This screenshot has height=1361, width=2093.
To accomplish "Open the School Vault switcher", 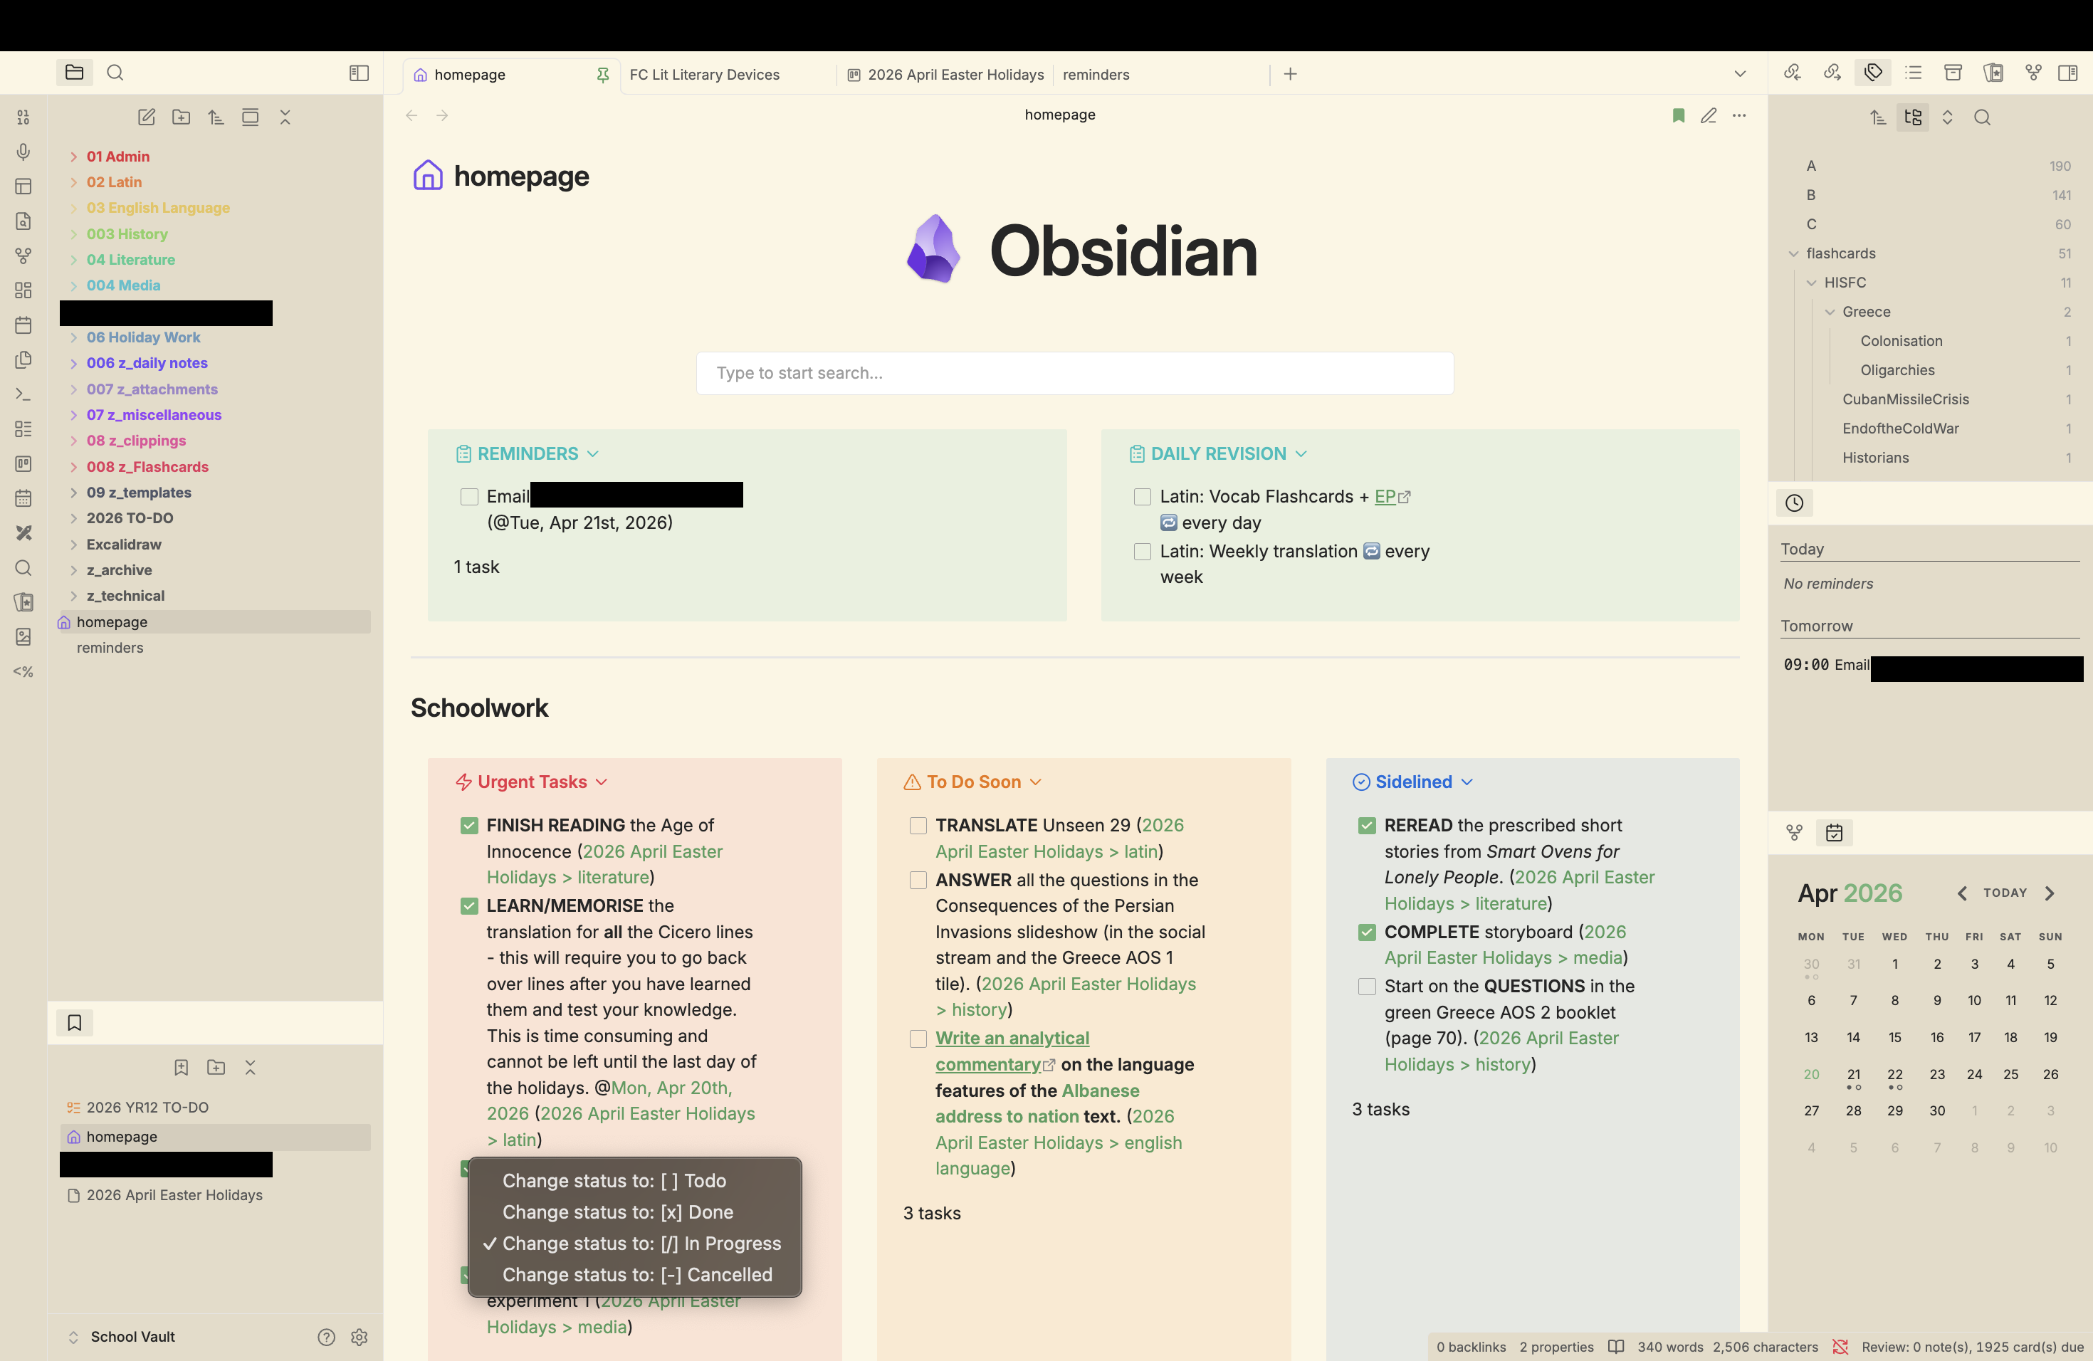I will coord(122,1338).
